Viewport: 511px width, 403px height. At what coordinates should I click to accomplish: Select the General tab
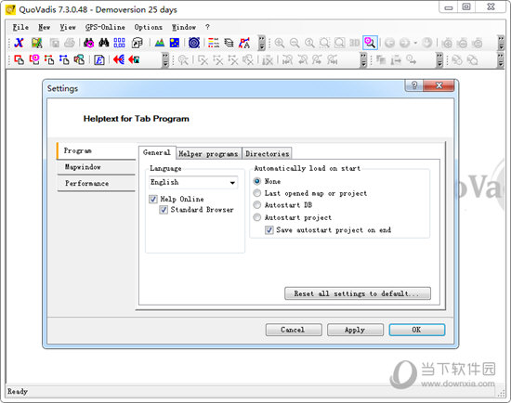157,152
